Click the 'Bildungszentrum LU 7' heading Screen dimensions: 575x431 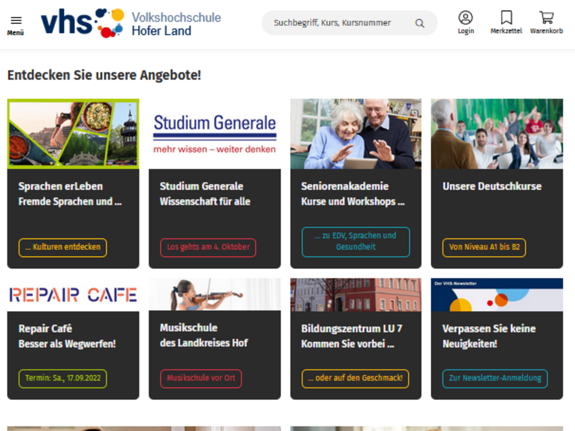351,329
